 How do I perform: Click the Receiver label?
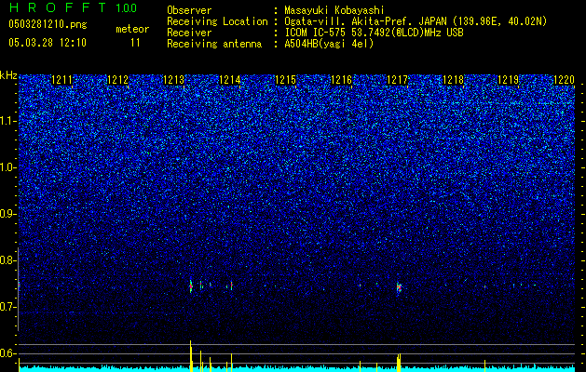(189, 33)
